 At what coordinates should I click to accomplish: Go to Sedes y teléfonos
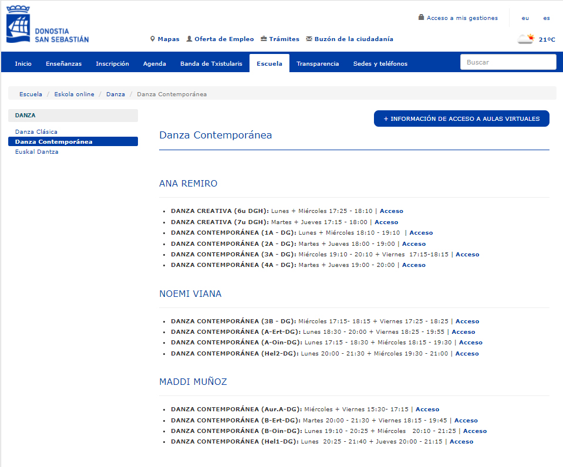pos(380,63)
